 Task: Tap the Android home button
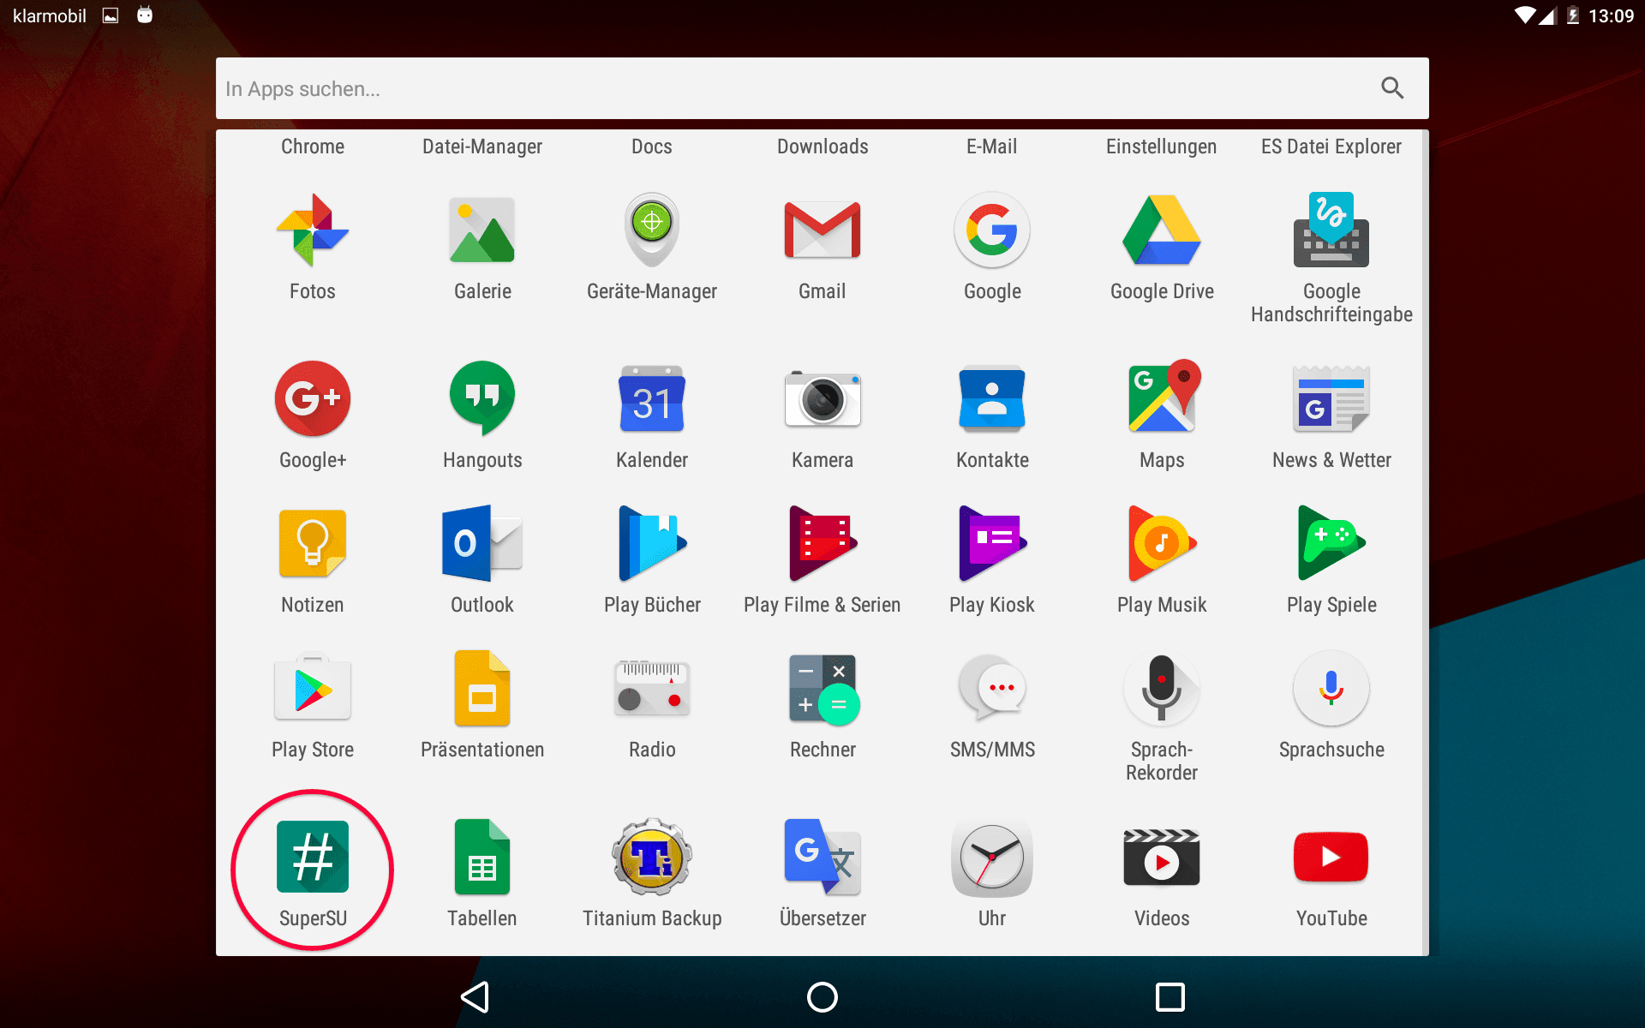point(822,997)
